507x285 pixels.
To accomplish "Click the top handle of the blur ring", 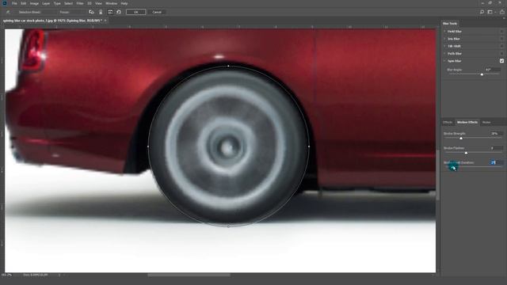I will point(228,66).
